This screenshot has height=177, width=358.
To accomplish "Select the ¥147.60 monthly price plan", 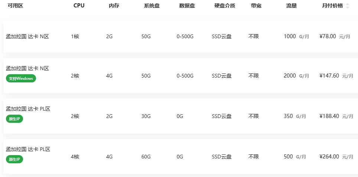I will (x=329, y=76).
